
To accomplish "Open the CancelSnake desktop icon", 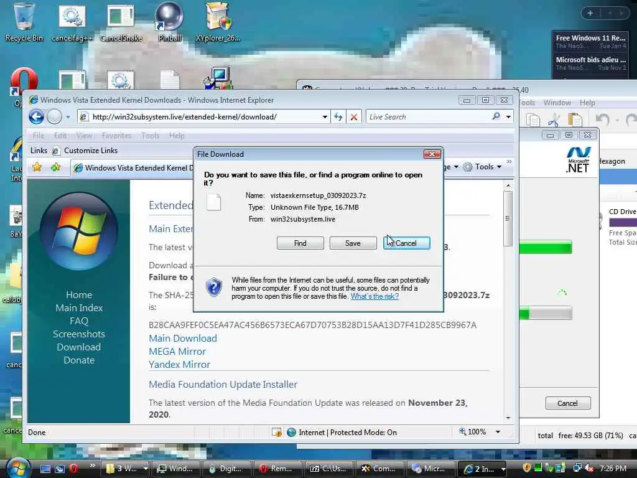I will click(121, 22).
